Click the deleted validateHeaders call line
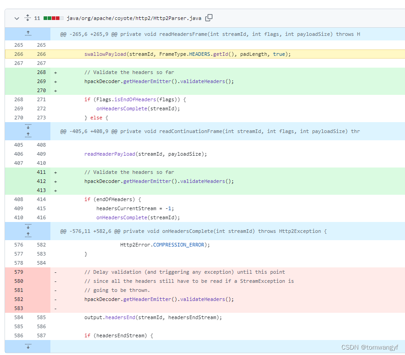This screenshot has height=355, width=405. tap(159, 299)
